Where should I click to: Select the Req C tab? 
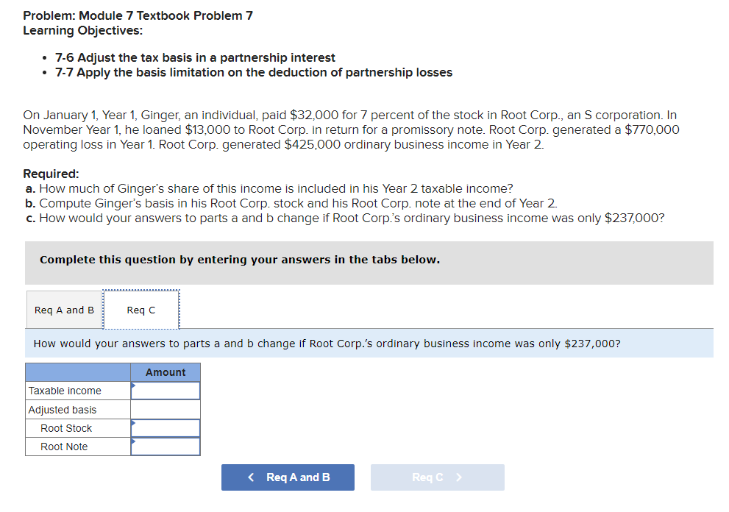141,310
